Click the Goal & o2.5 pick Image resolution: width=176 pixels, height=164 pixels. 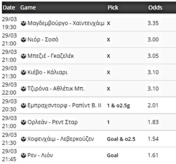point(121,139)
